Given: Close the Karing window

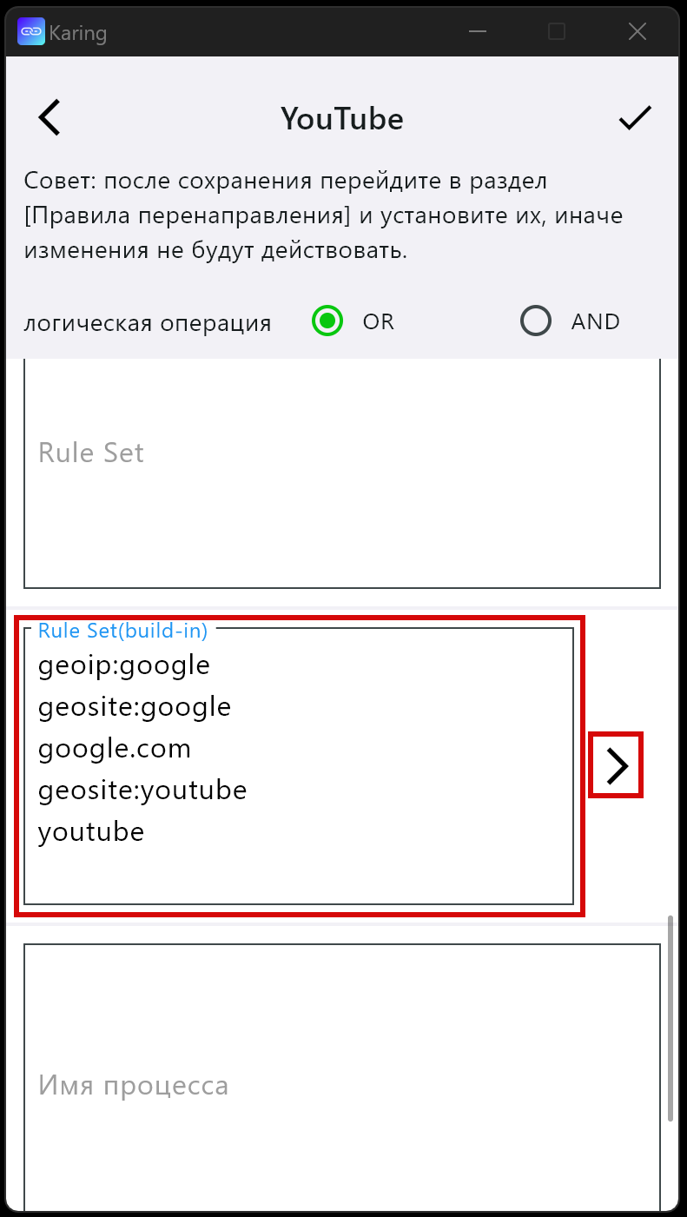Looking at the screenshot, I should pyautogui.click(x=637, y=32).
